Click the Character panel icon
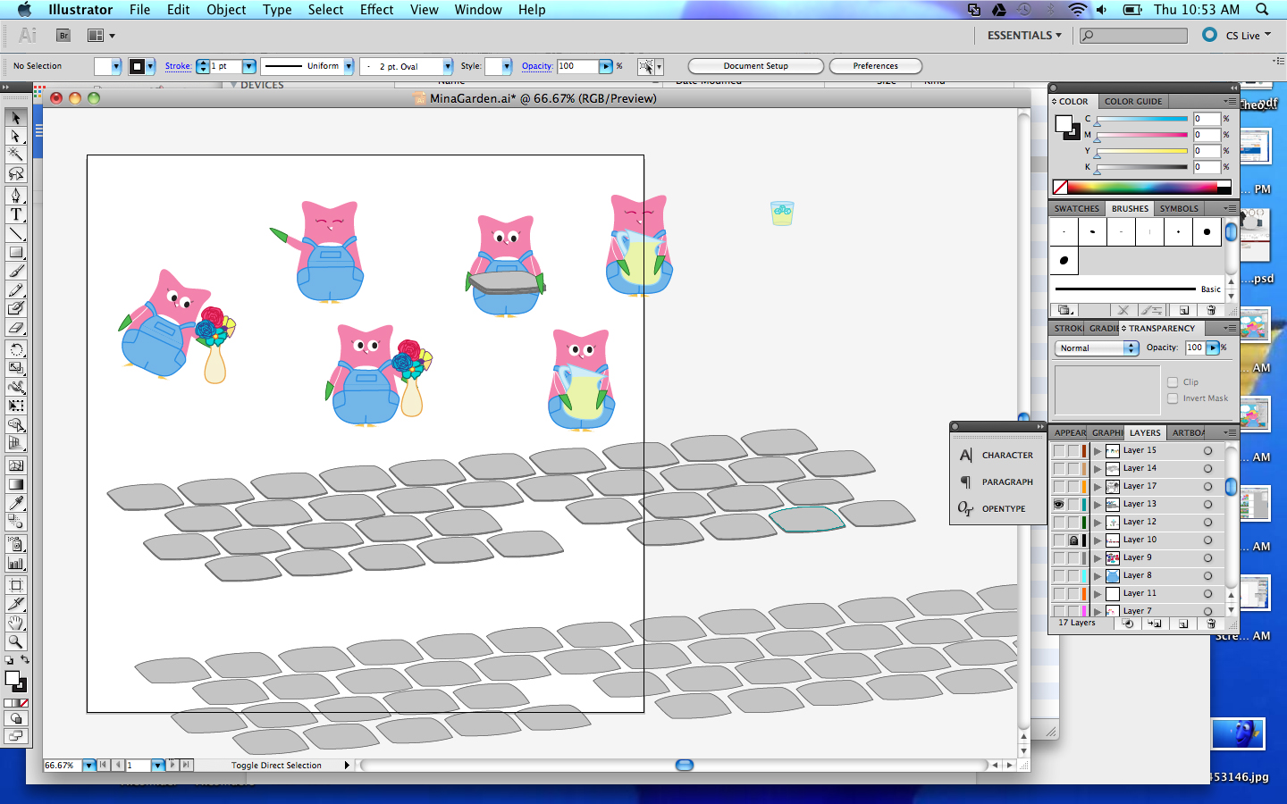1287x804 pixels. click(x=966, y=456)
